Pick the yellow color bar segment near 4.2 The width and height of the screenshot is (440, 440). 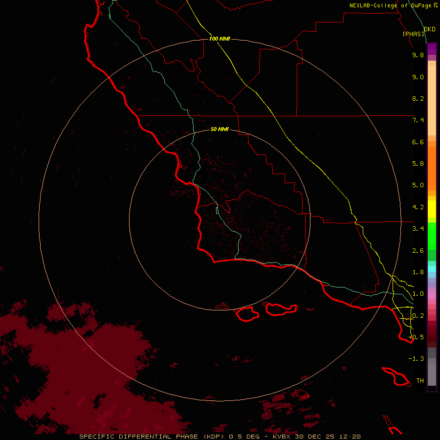point(432,209)
